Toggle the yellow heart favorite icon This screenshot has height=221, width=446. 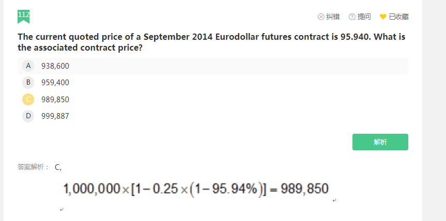coord(383,17)
